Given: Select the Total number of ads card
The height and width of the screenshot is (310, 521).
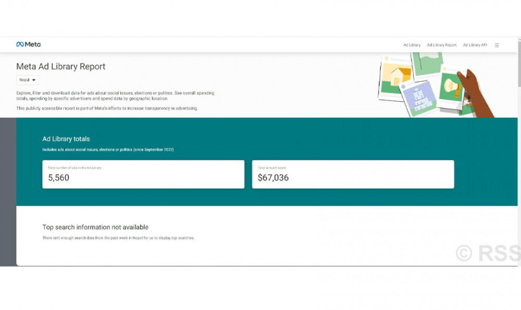Looking at the screenshot, I should [x=143, y=174].
